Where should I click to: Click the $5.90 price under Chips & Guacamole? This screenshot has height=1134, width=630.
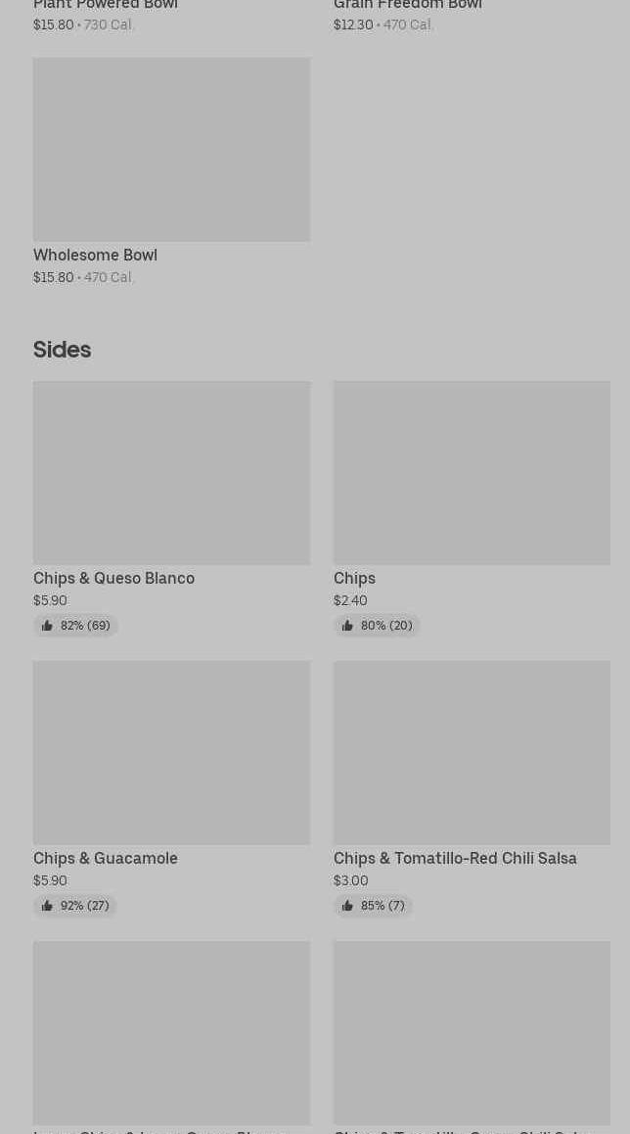(x=50, y=880)
